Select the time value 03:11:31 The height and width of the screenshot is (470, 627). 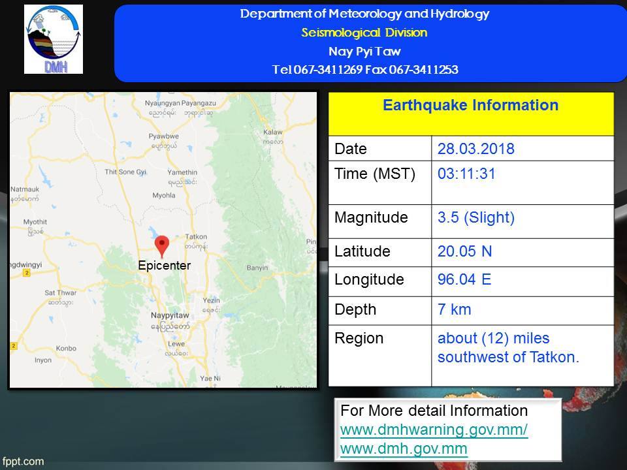click(466, 174)
